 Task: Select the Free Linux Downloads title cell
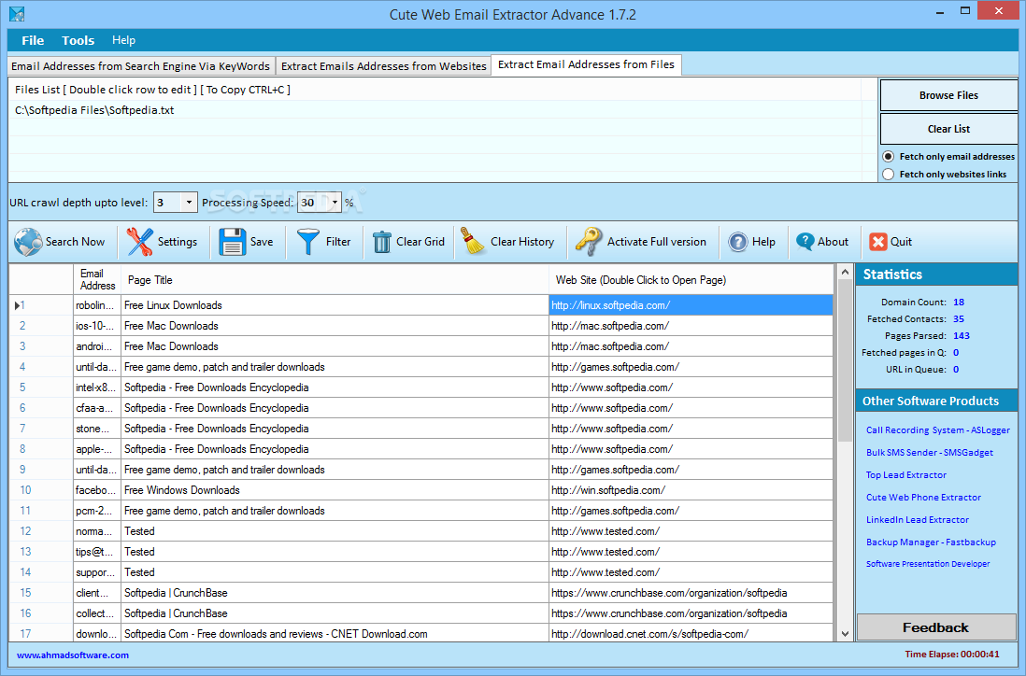(x=335, y=305)
